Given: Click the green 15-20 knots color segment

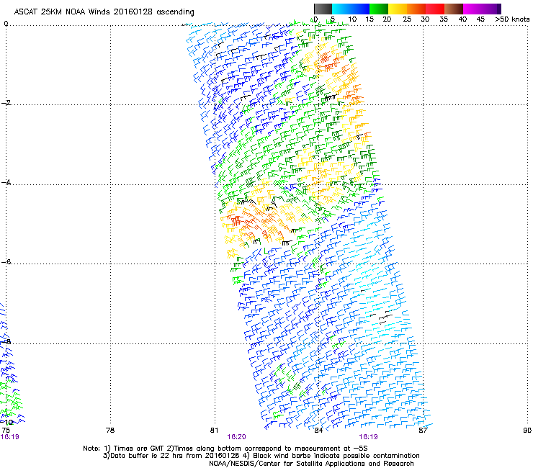Looking at the screenshot, I should pyautogui.click(x=379, y=9).
